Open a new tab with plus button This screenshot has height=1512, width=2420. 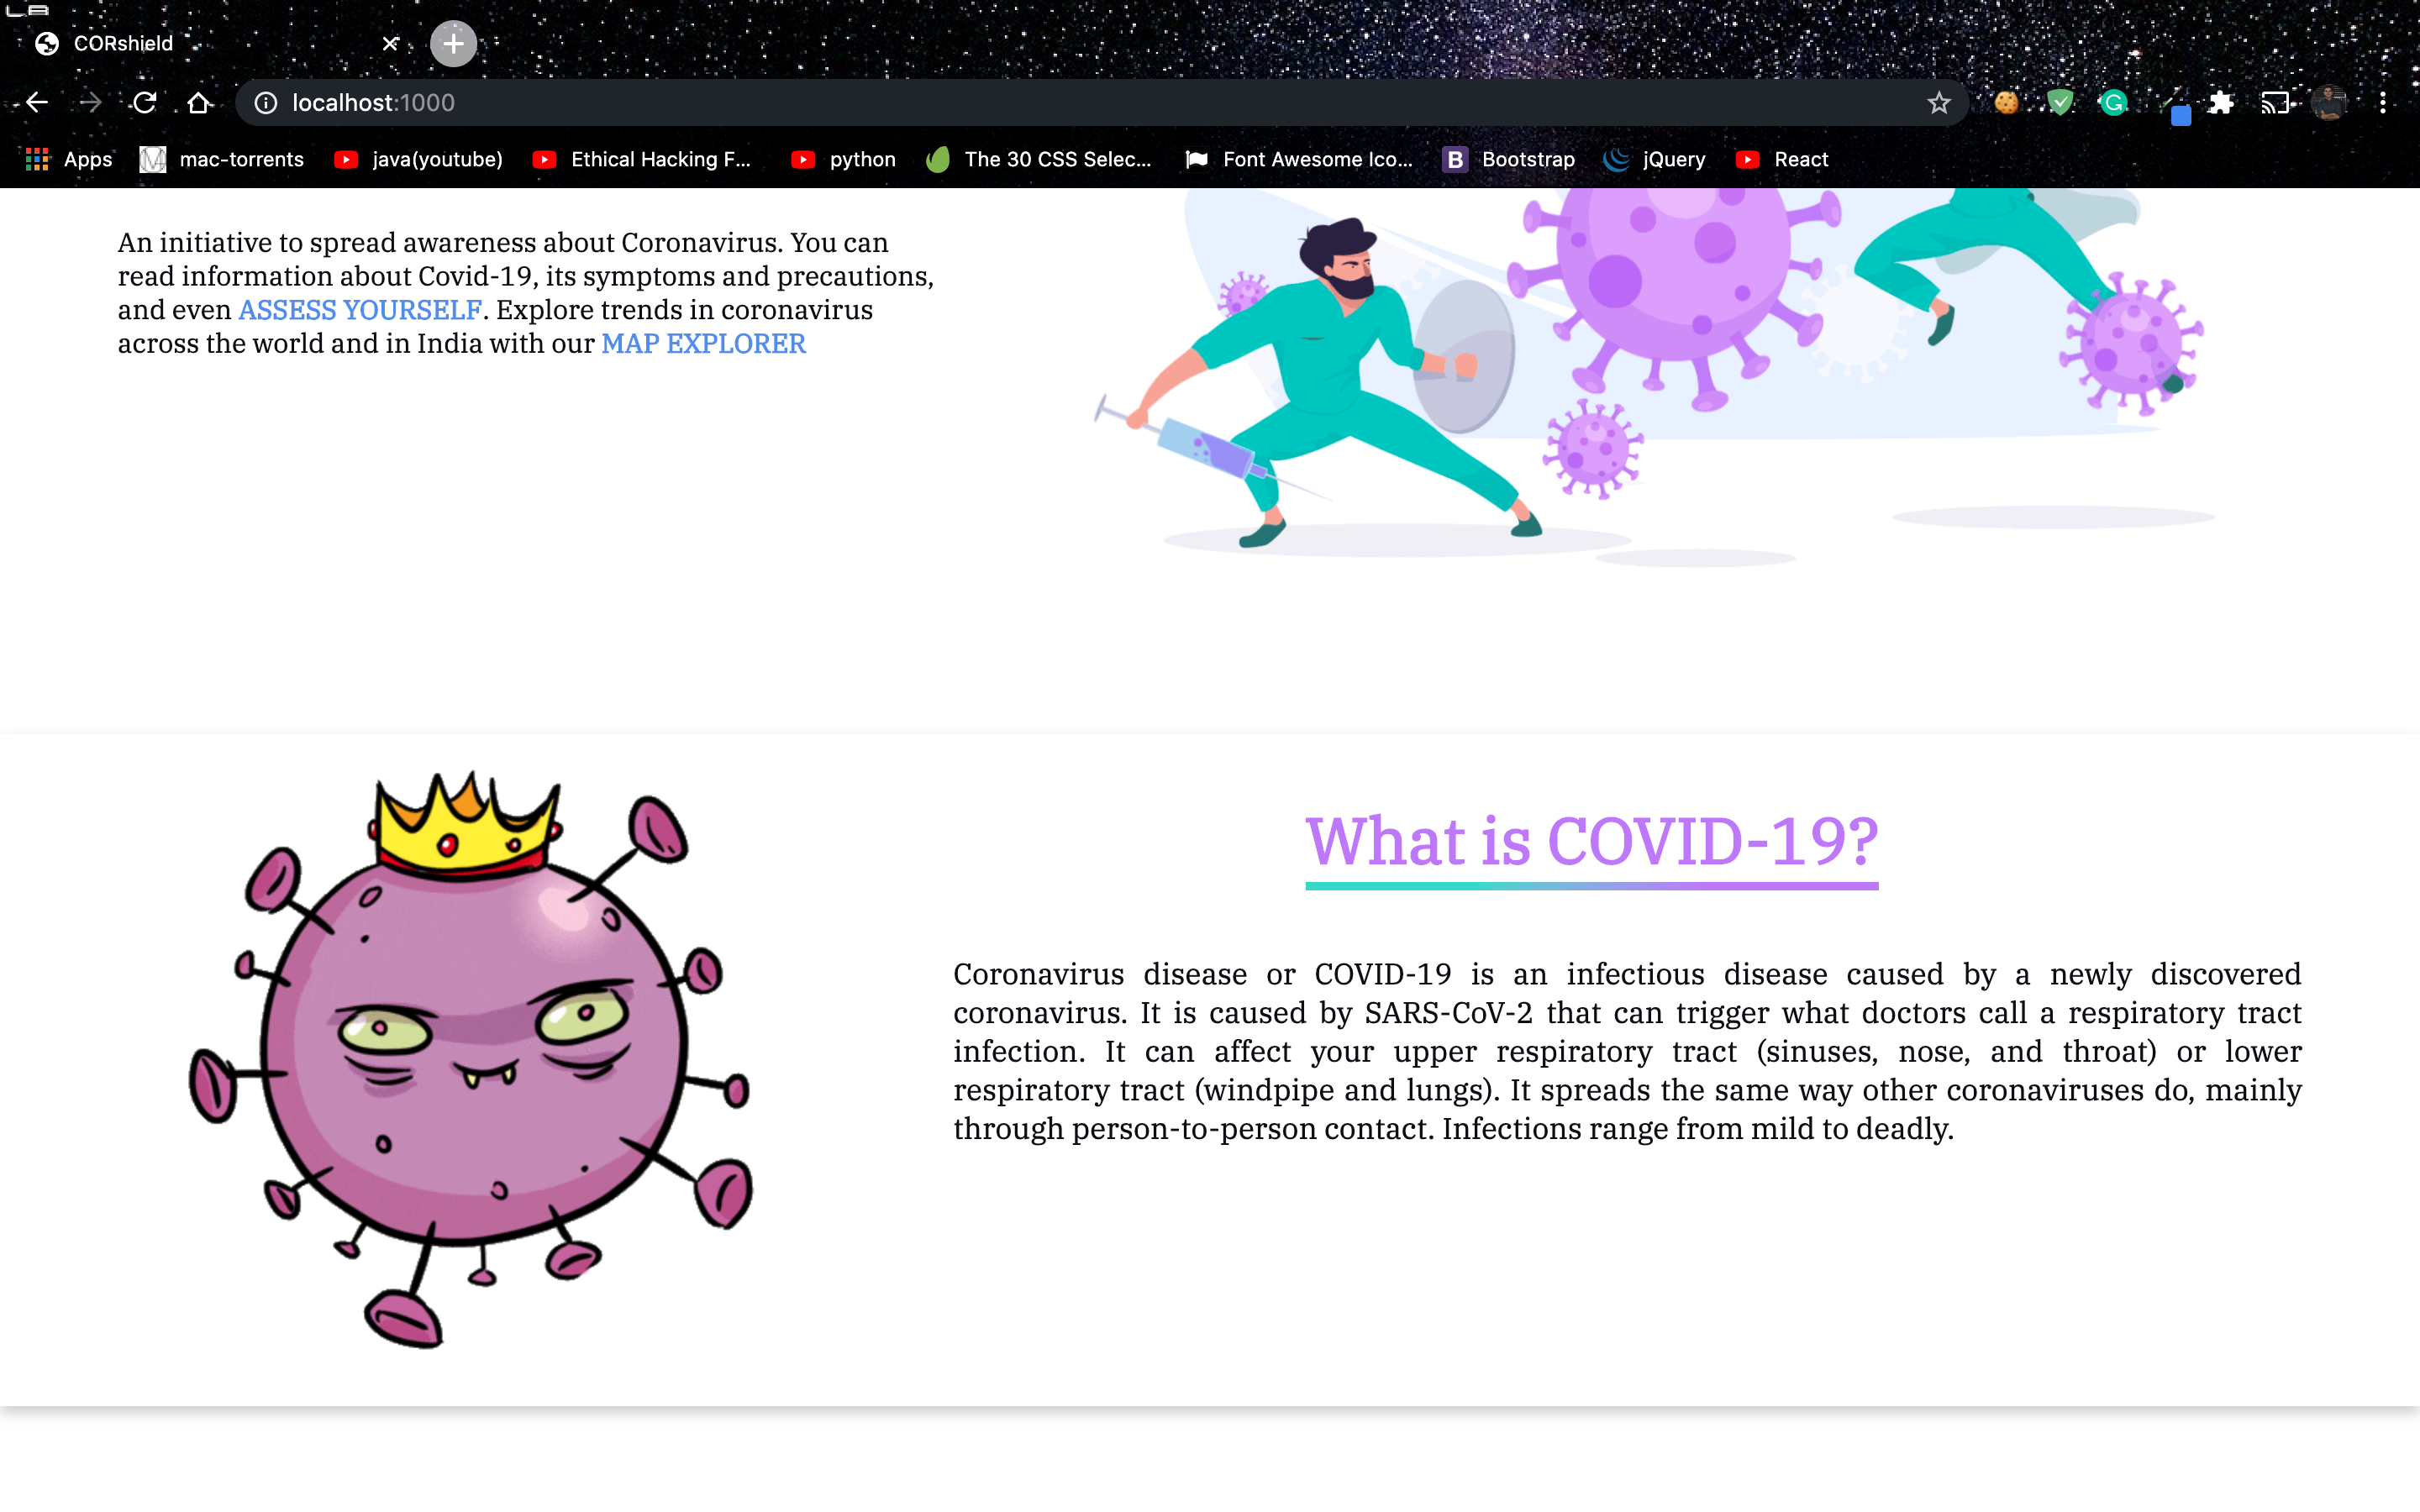(x=453, y=44)
